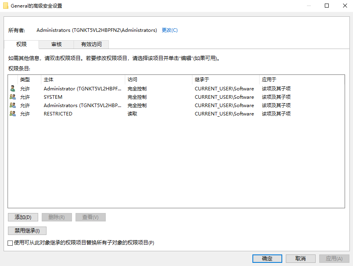Sort by the 主体 column header
This screenshot has width=353, height=266.
(83, 80)
